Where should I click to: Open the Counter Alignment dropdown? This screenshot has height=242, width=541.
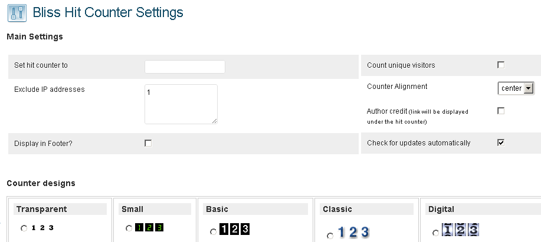[516, 88]
